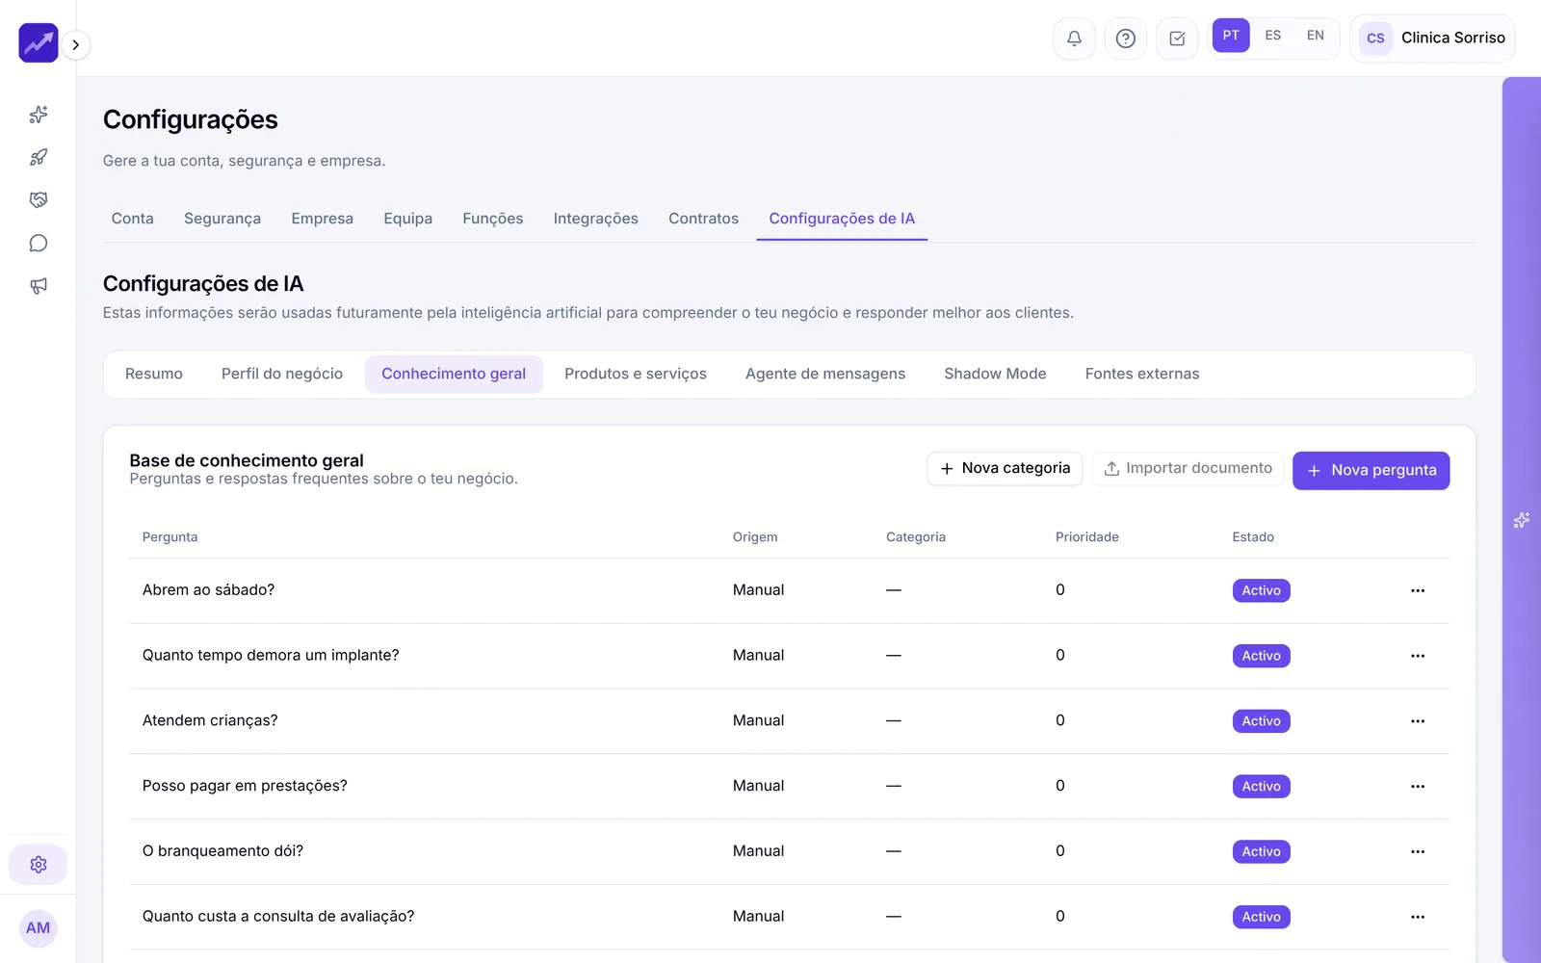Click the 'Abrem ao sábado?' question text
The image size is (1541, 963).
point(209,590)
